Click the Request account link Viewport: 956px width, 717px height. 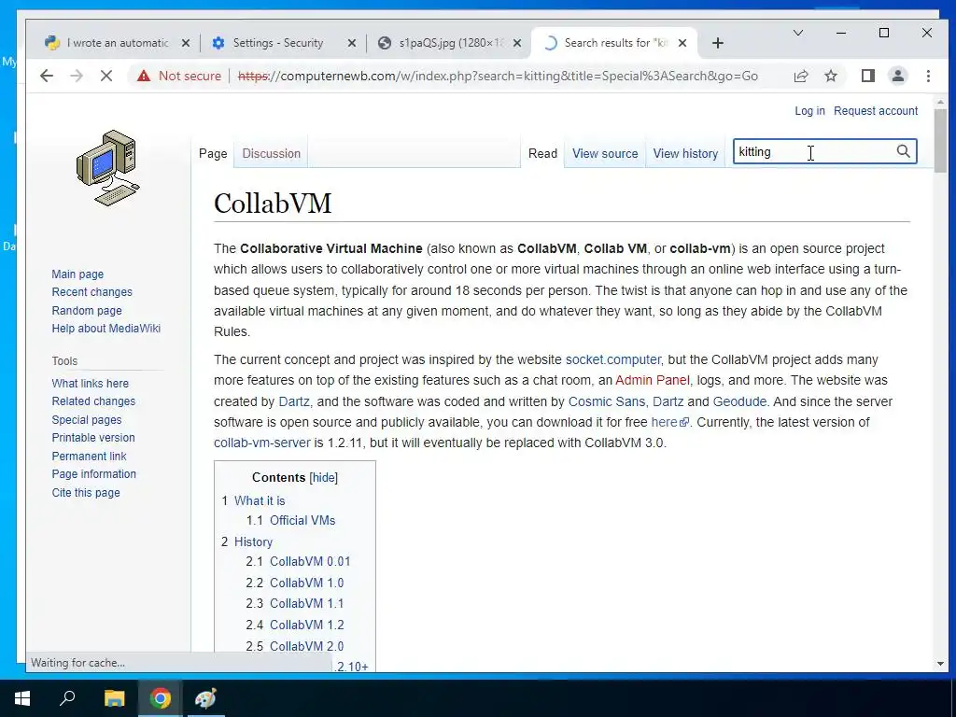(x=876, y=111)
